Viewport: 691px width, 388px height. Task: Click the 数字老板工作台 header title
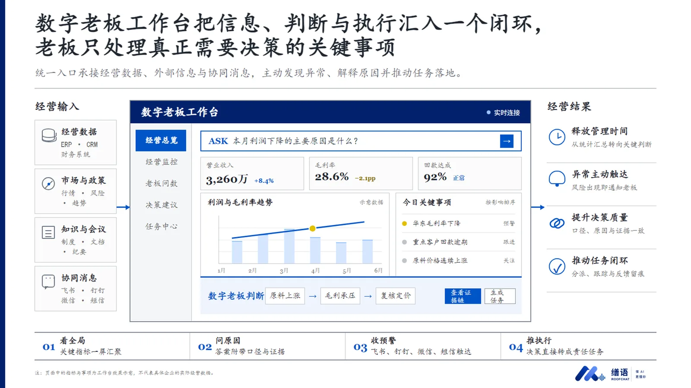pyautogui.click(x=180, y=112)
